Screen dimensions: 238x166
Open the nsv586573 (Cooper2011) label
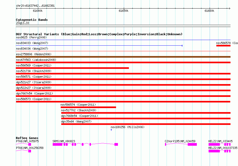(x=34, y=99)
